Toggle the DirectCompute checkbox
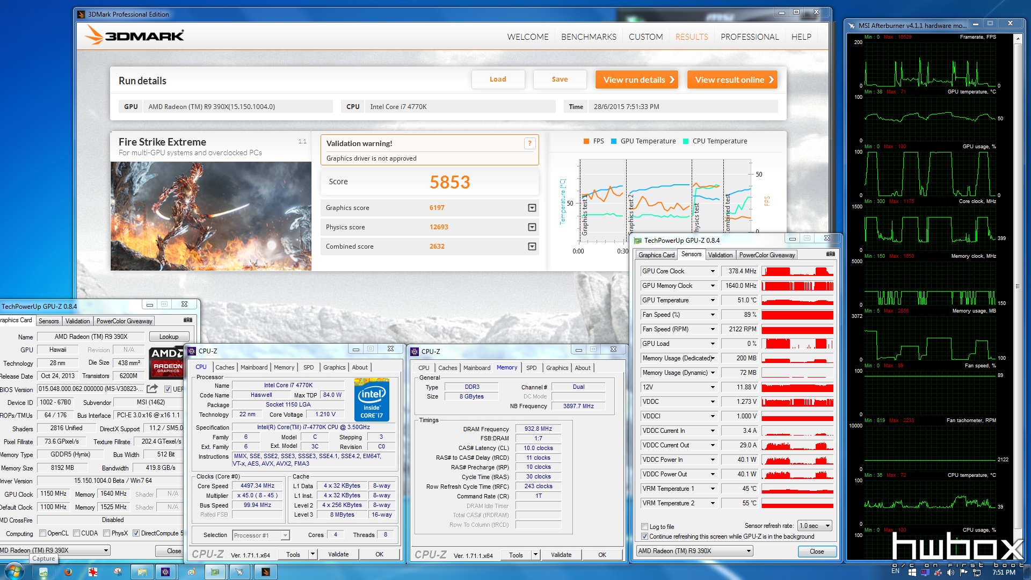This screenshot has width=1031, height=580. [x=136, y=533]
